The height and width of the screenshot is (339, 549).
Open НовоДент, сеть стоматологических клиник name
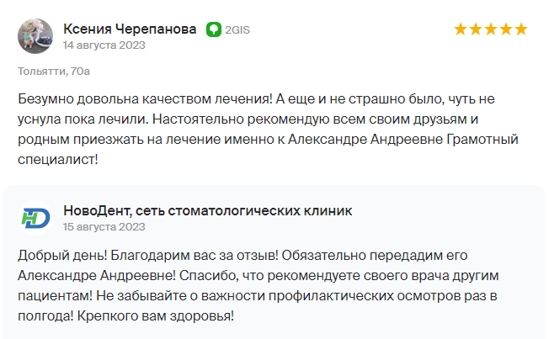208,210
